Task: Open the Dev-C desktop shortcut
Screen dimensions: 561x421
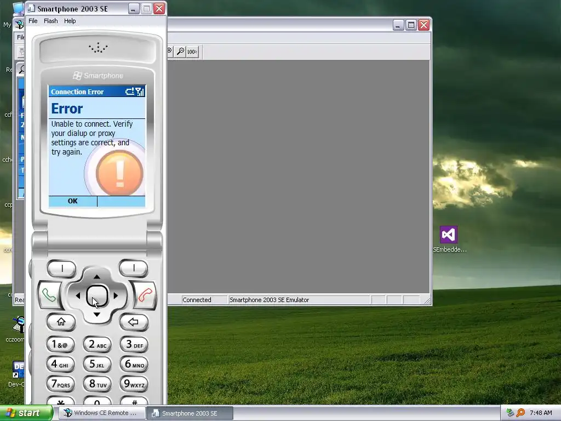Action: coord(17,374)
